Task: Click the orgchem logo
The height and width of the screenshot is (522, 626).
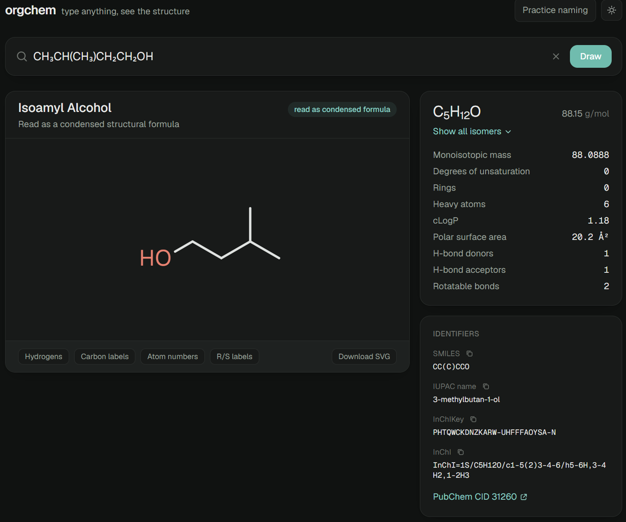Action: coord(30,10)
